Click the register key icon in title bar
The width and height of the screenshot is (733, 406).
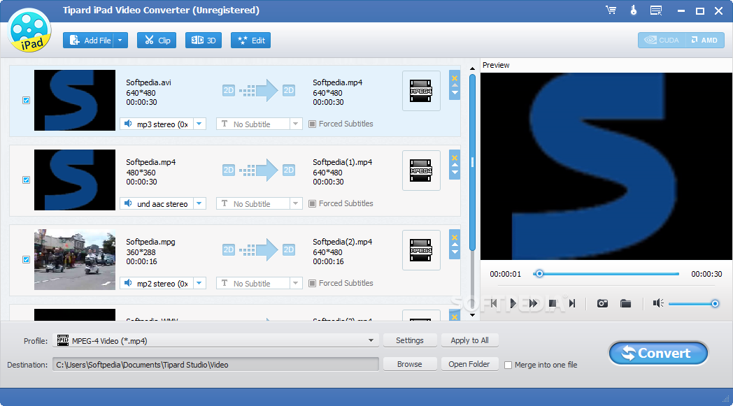[634, 10]
